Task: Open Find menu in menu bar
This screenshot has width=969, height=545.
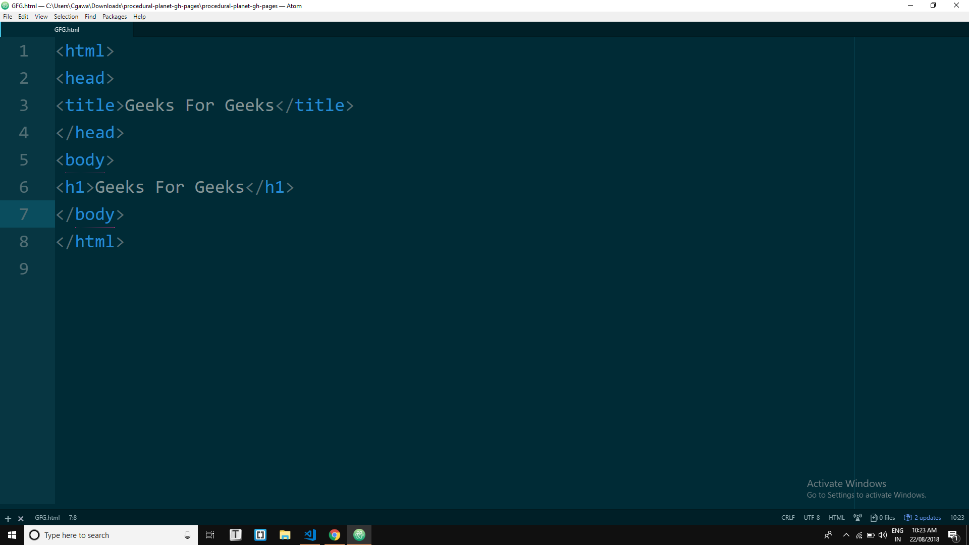Action: [x=90, y=16]
